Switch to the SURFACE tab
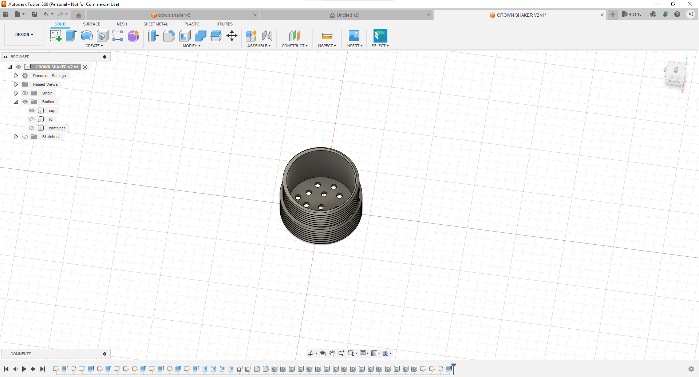The image size is (699, 377). tap(91, 24)
